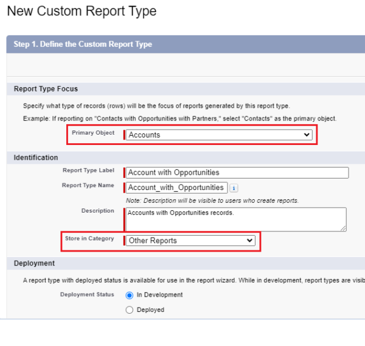Expand the Store in Category dropdown
The width and height of the screenshot is (365, 346).
(190, 241)
